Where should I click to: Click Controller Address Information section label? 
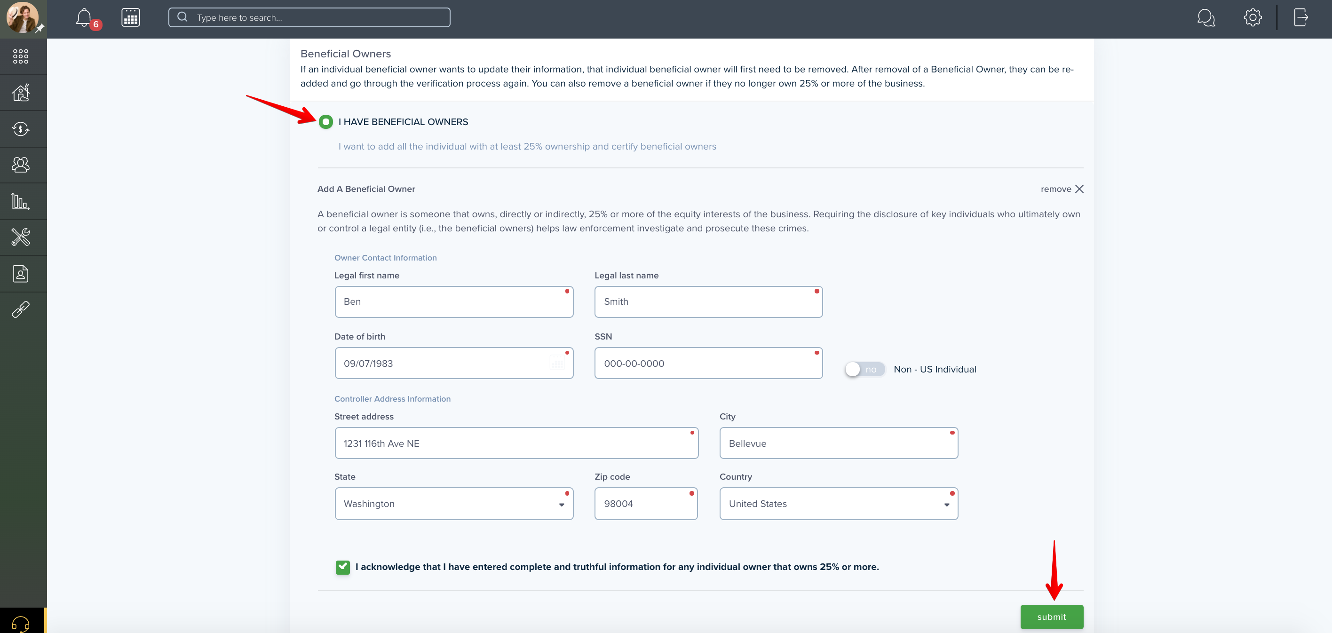pos(392,399)
